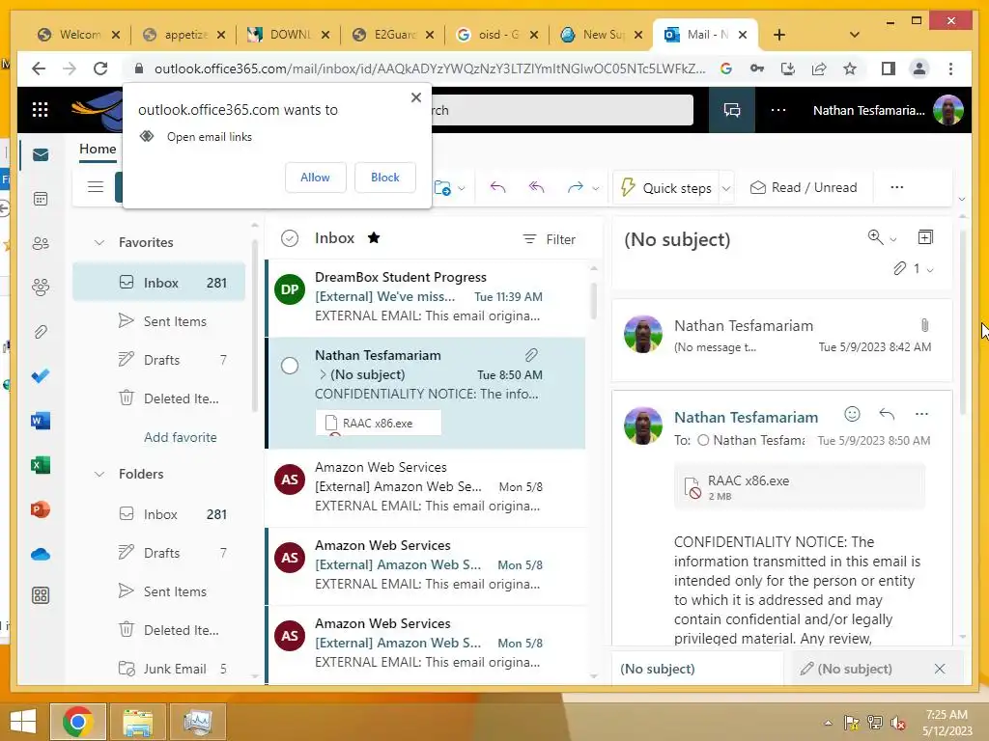Launch Excel from the sidebar
Viewport: 989px width, 741px height.
coord(41,465)
